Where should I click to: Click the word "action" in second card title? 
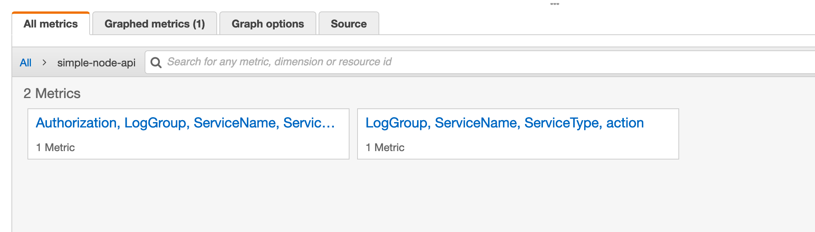tap(625, 123)
